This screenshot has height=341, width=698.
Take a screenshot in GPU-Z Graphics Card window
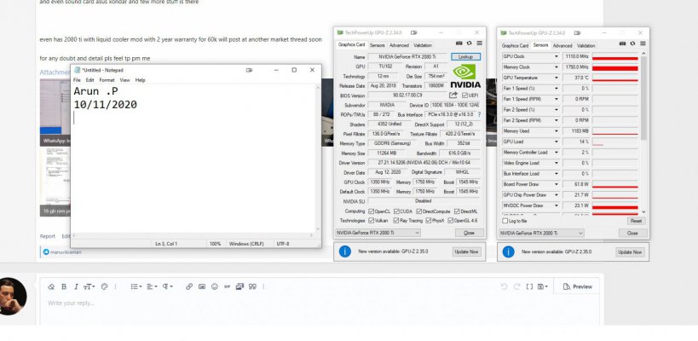pyautogui.click(x=459, y=43)
